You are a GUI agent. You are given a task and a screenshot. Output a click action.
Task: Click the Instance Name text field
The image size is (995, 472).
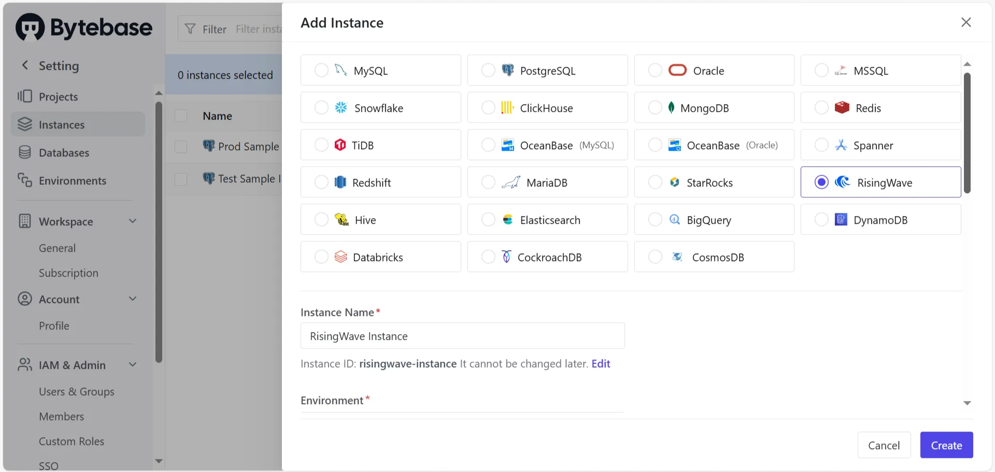(x=462, y=336)
